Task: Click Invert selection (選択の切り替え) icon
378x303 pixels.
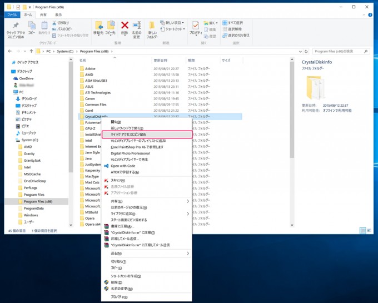Action: pos(225,35)
